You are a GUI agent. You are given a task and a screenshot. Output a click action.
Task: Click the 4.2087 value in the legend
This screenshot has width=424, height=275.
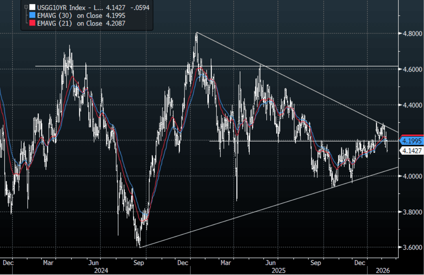tap(116, 24)
